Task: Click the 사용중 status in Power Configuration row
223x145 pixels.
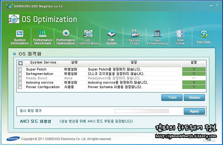Action: point(69,87)
